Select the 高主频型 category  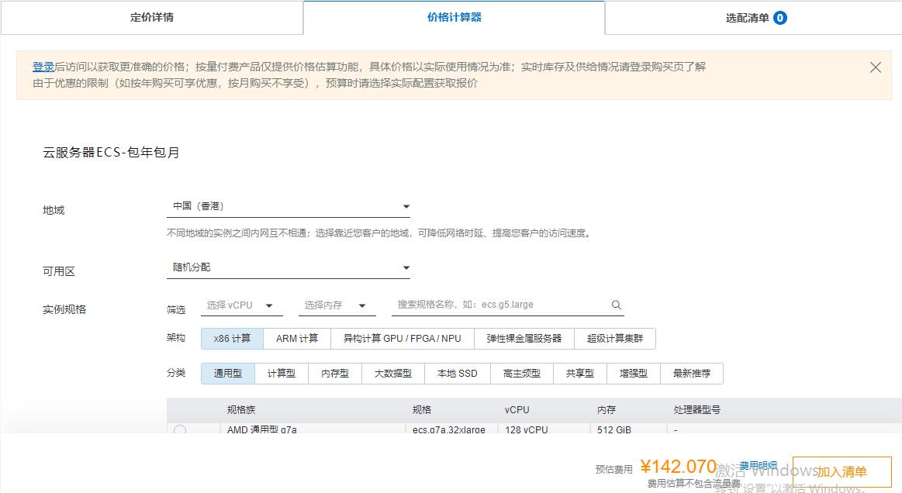[x=521, y=373]
